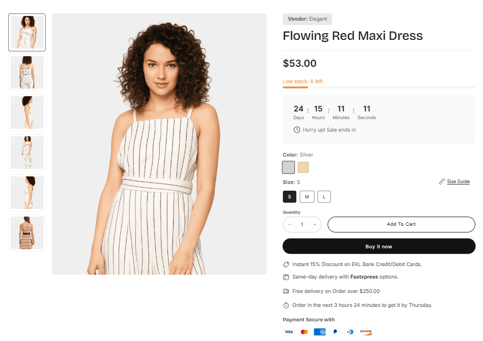Decrease quantity with the minus button
483x341 pixels.
click(x=290, y=224)
